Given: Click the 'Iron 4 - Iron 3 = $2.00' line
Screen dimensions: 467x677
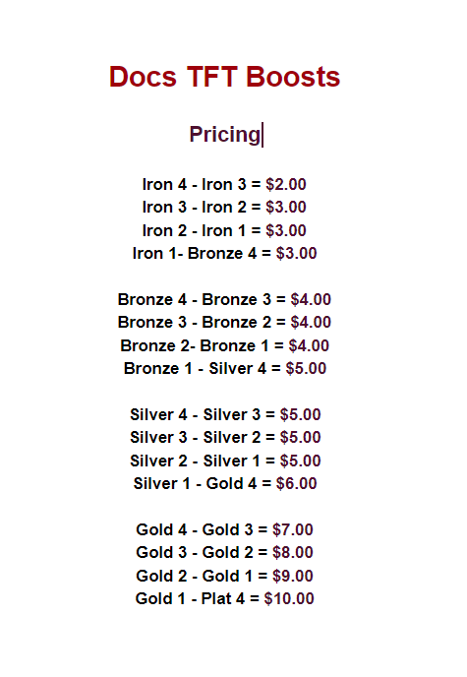Looking at the screenshot, I should click(224, 184).
